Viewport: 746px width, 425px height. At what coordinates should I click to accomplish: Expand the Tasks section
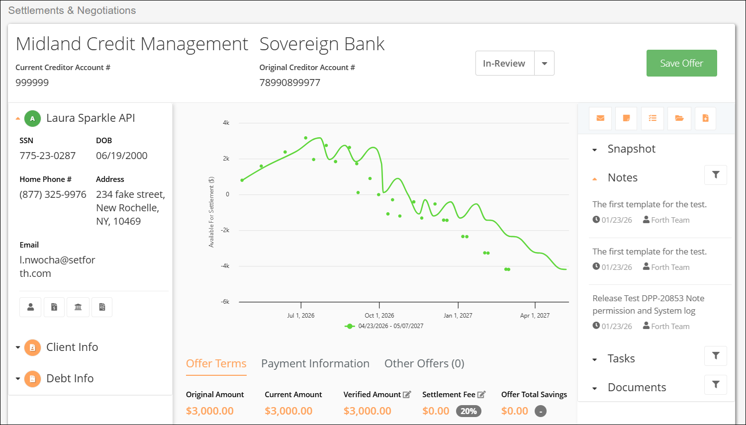(595, 359)
